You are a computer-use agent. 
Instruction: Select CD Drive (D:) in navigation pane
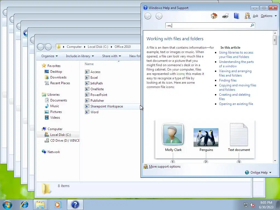tap(62, 141)
